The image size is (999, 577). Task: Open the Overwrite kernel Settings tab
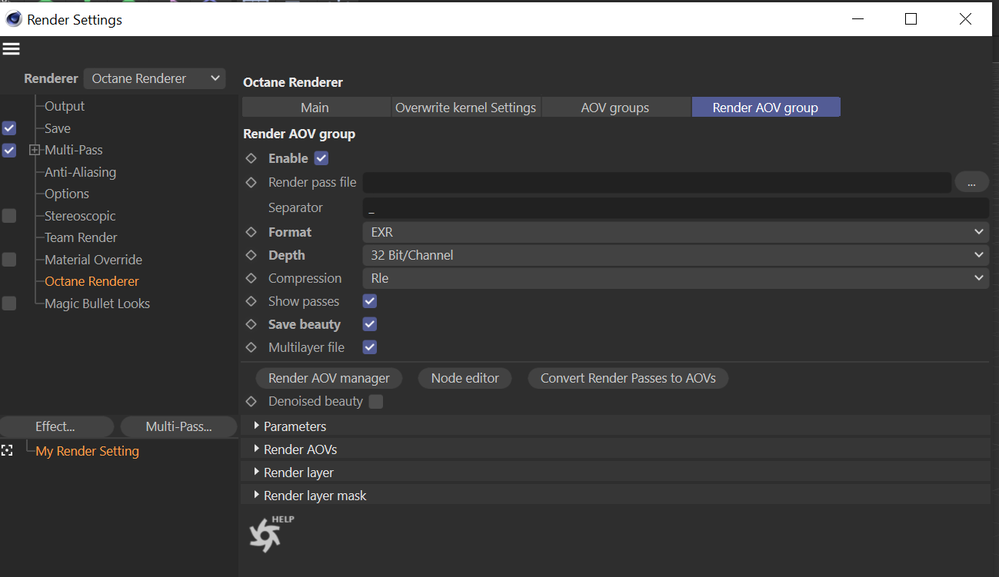click(x=465, y=108)
